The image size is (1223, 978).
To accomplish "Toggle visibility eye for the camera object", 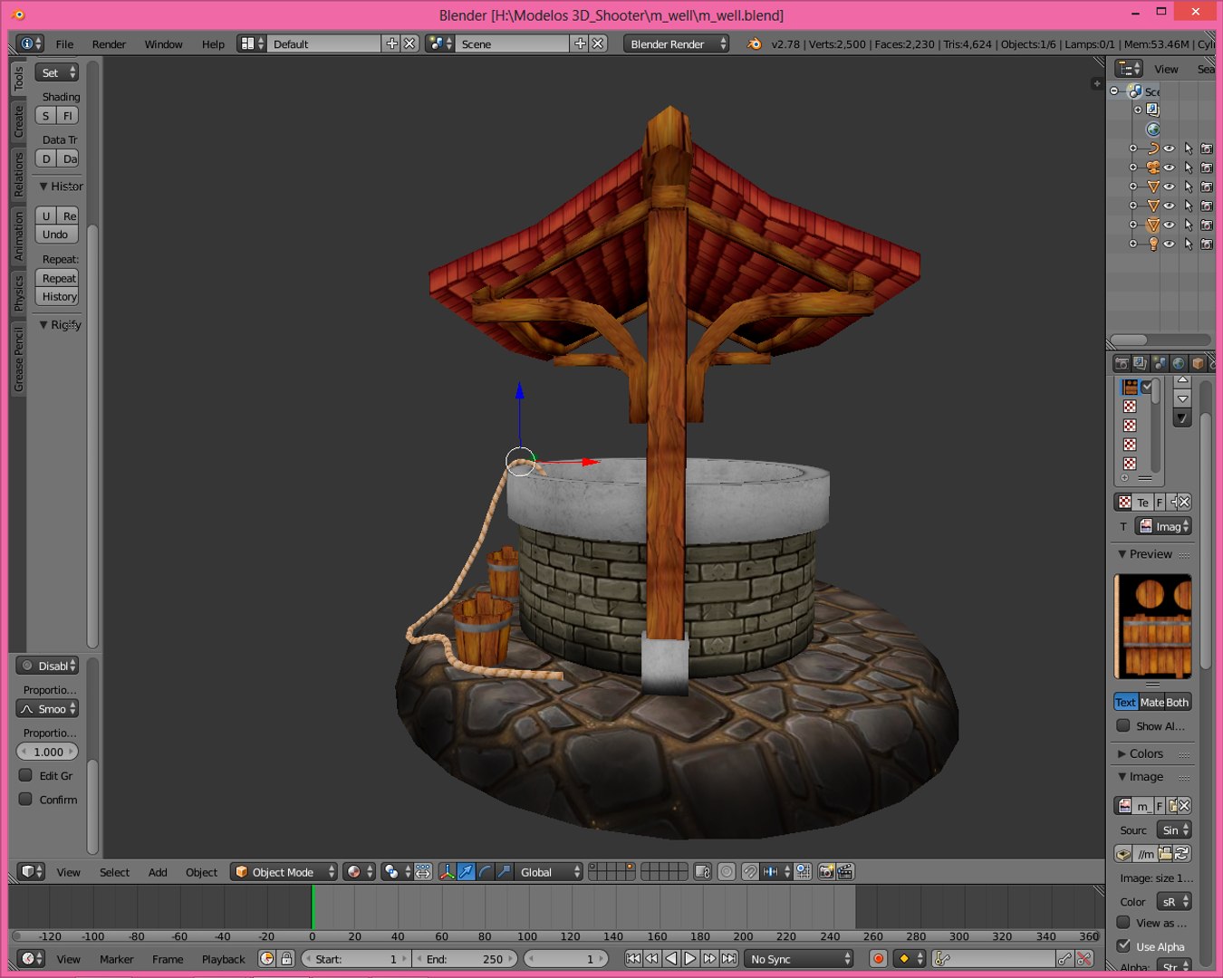I will coord(1169,168).
